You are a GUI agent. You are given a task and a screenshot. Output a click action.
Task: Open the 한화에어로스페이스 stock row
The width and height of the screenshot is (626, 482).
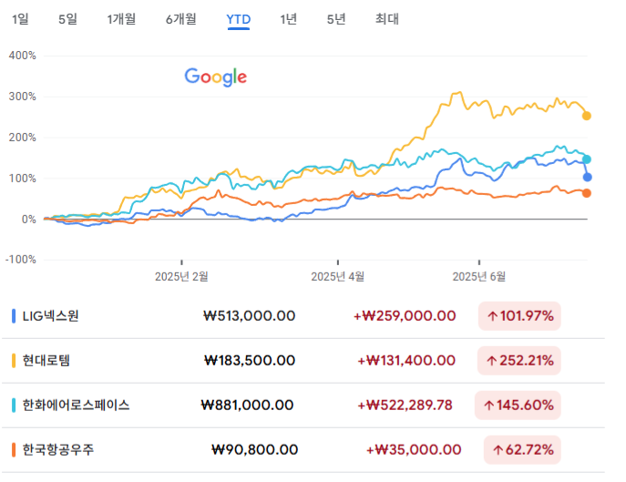click(303, 405)
